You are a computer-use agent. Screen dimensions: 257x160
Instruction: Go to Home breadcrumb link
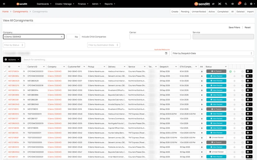click(x=5, y=12)
